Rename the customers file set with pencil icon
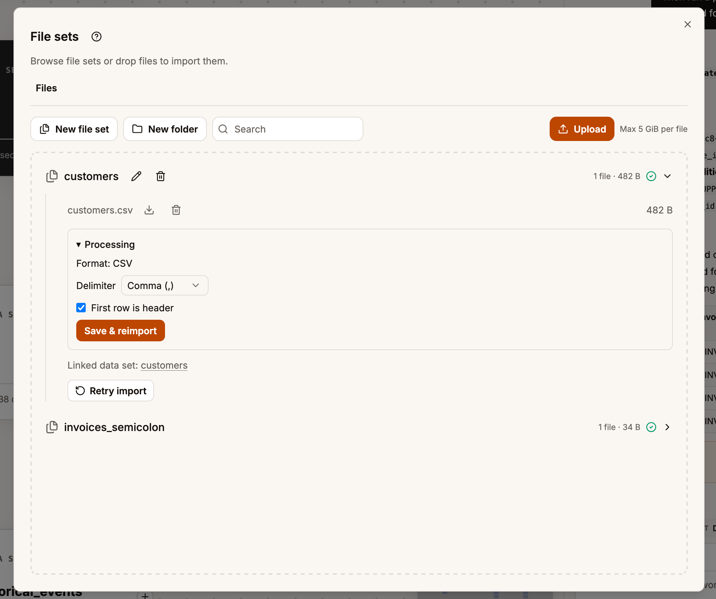This screenshot has width=716, height=599. pos(136,176)
